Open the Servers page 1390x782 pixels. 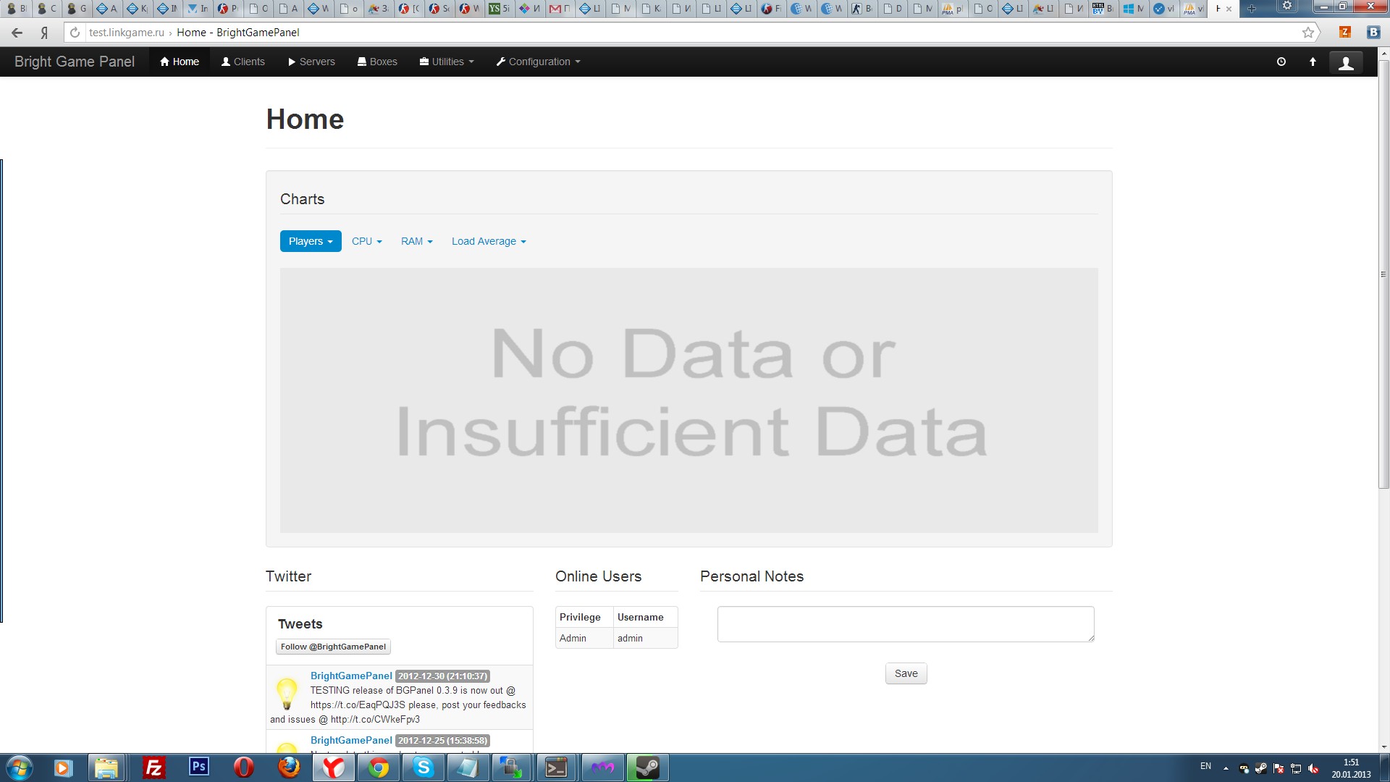pyautogui.click(x=311, y=62)
